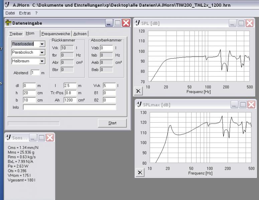The height and width of the screenshot is (200, 259).
Task: Click the X icon in SPL graph window
Action: tap(139, 91)
